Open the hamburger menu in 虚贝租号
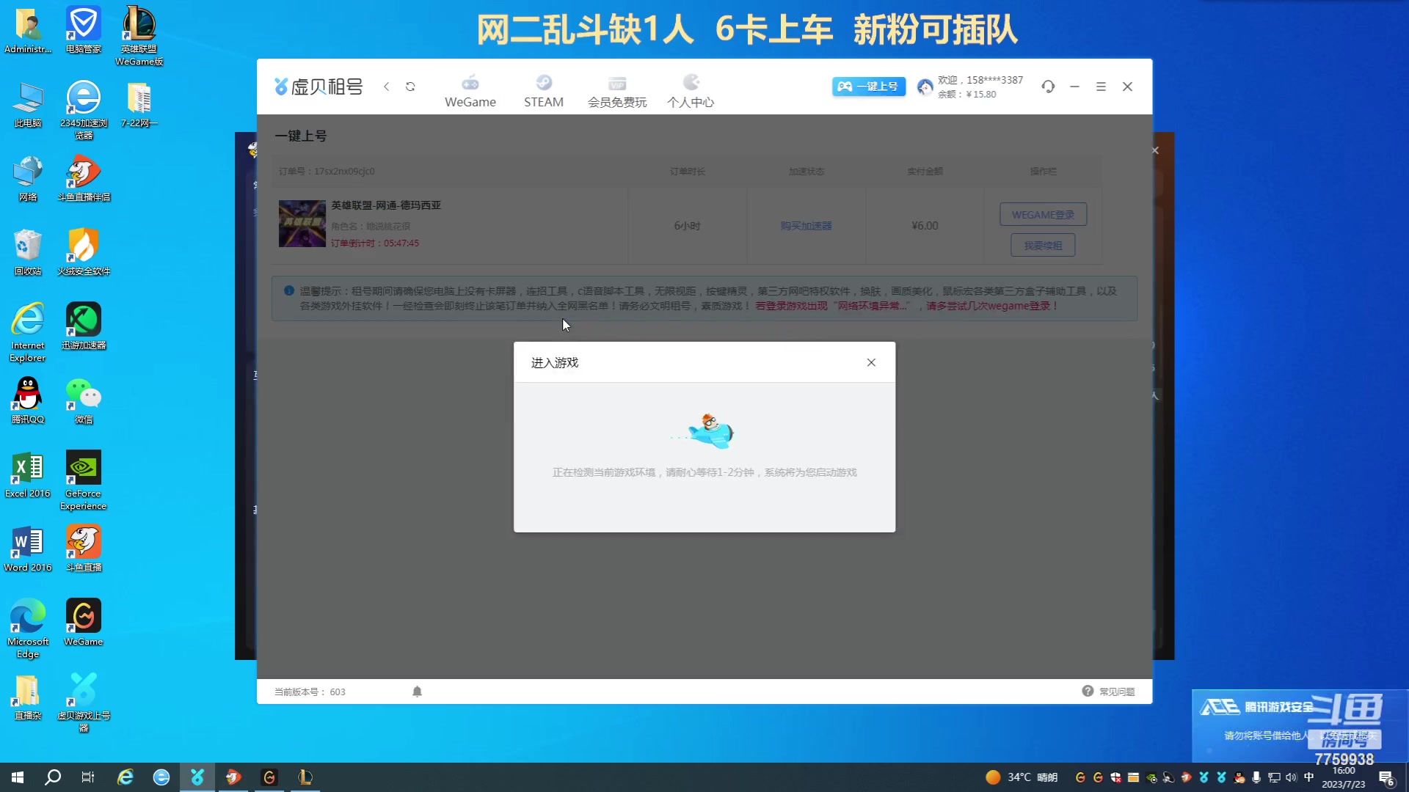Image resolution: width=1409 pixels, height=792 pixels. [1101, 87]
